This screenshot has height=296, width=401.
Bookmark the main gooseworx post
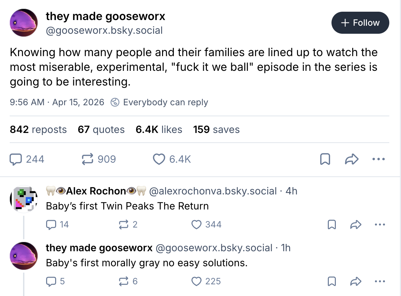point(325,159)
